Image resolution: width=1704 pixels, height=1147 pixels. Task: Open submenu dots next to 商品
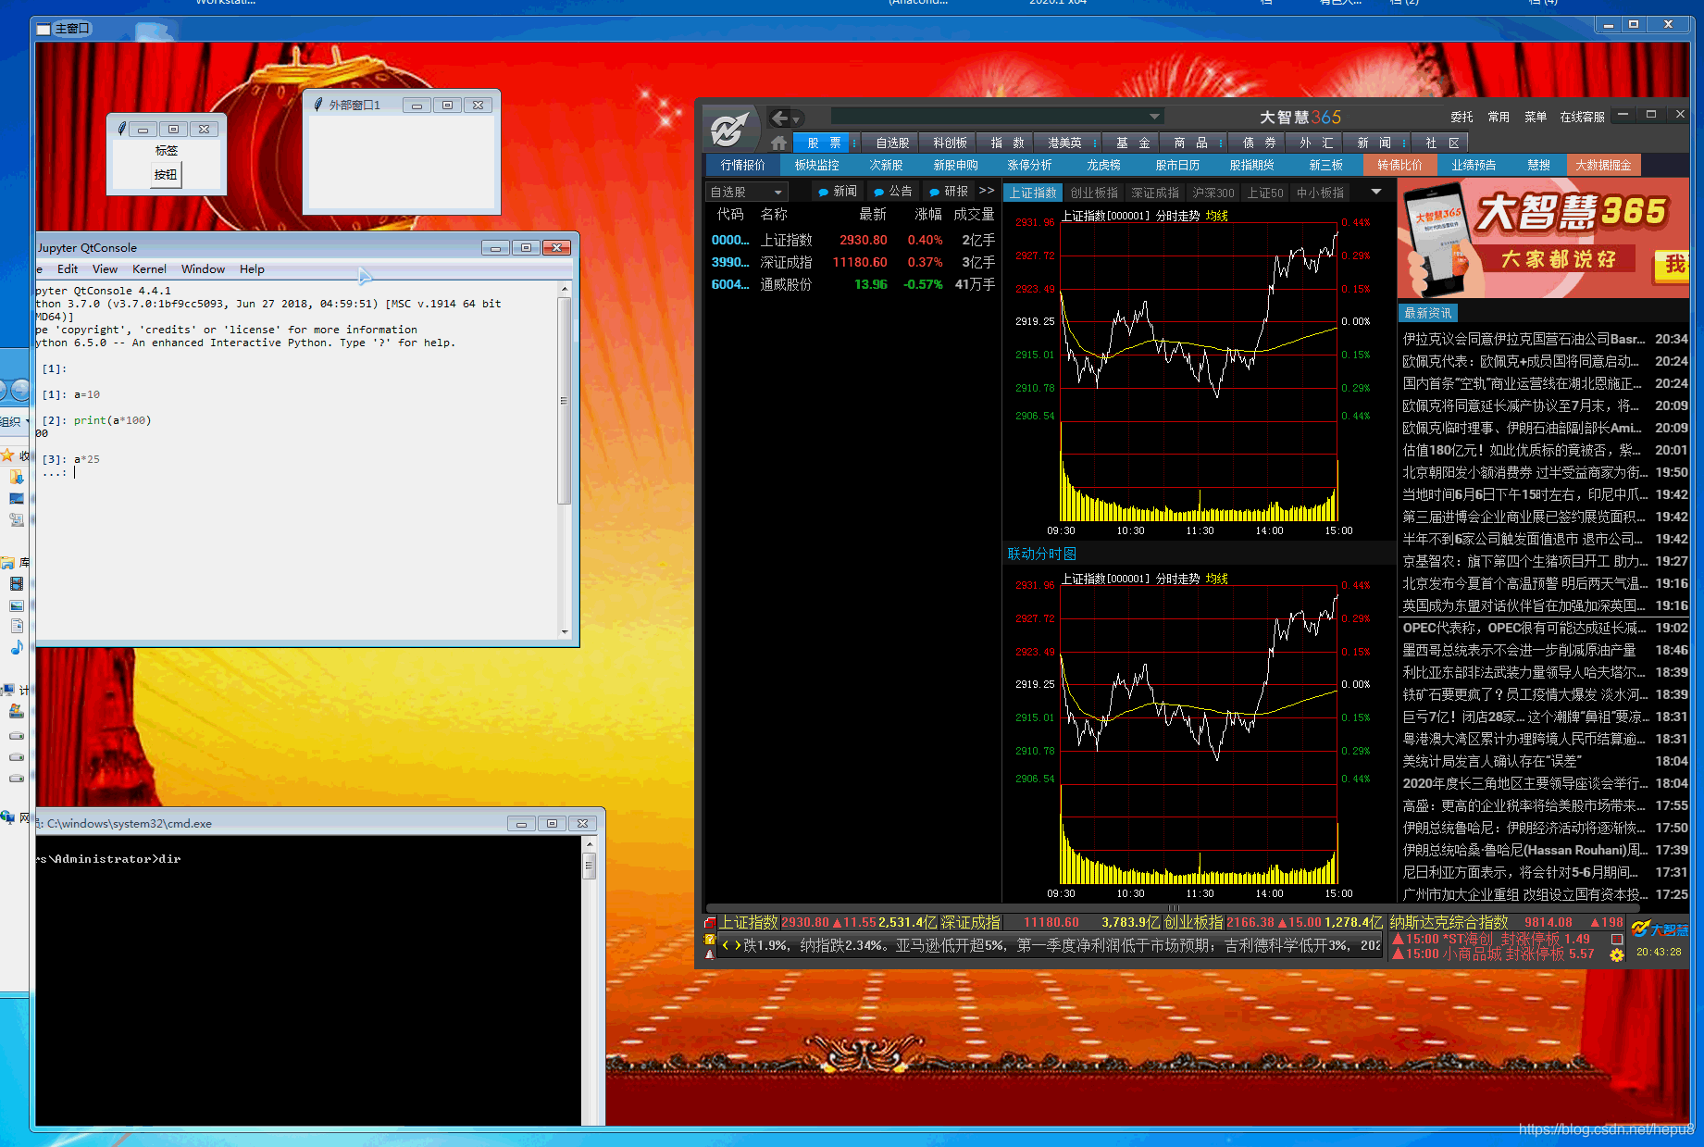(1221, 143)
